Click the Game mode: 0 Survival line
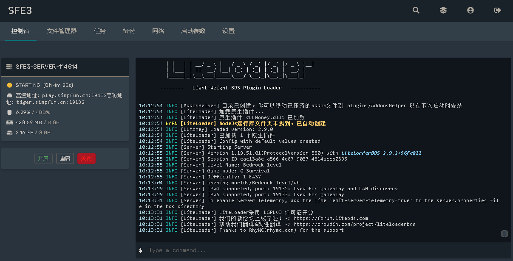Image resolution: width=513 pixels, height=261 pixels. pos(204,171)
